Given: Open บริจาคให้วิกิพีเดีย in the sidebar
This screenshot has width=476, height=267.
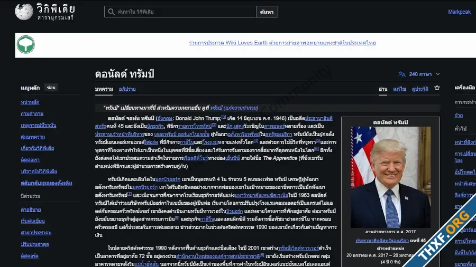Looking at the screenshot, I should pos(39,171).
